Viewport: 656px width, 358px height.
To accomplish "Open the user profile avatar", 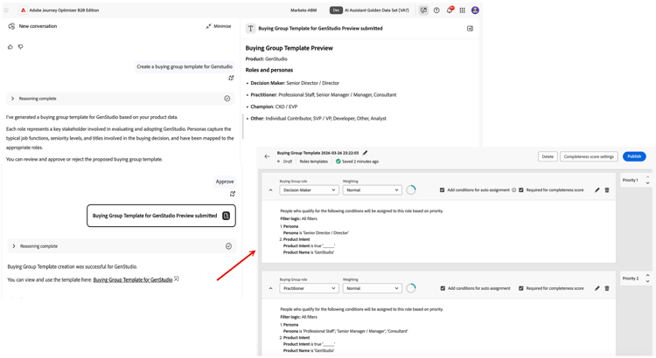I will pos(475,10).
